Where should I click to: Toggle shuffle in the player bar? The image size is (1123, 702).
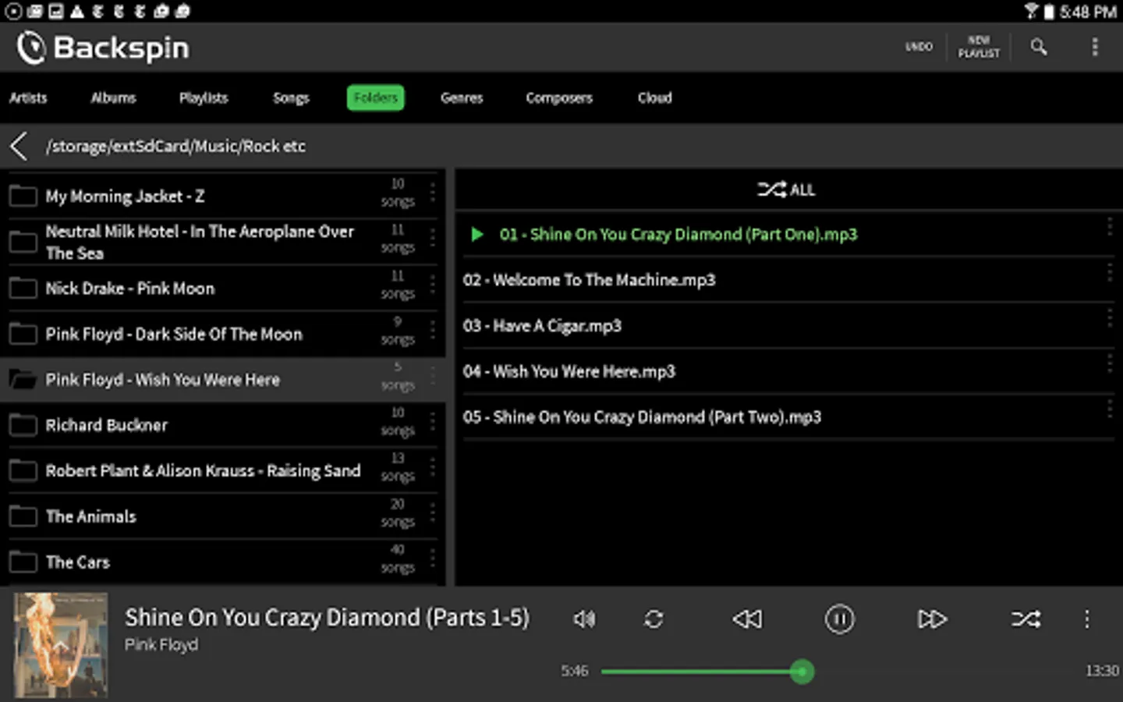(1026, 619)
